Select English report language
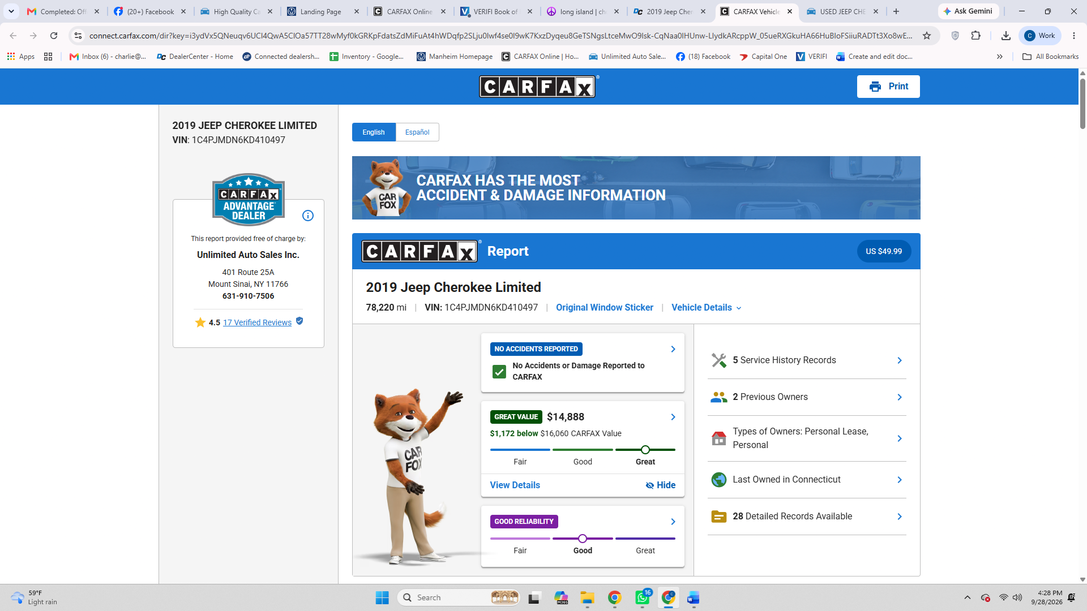This screenshot has height=611, width=1087. click(374, 132)
